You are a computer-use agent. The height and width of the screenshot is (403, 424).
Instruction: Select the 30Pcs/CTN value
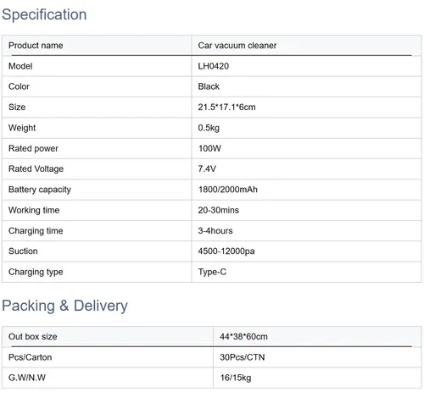click(243, 357)
